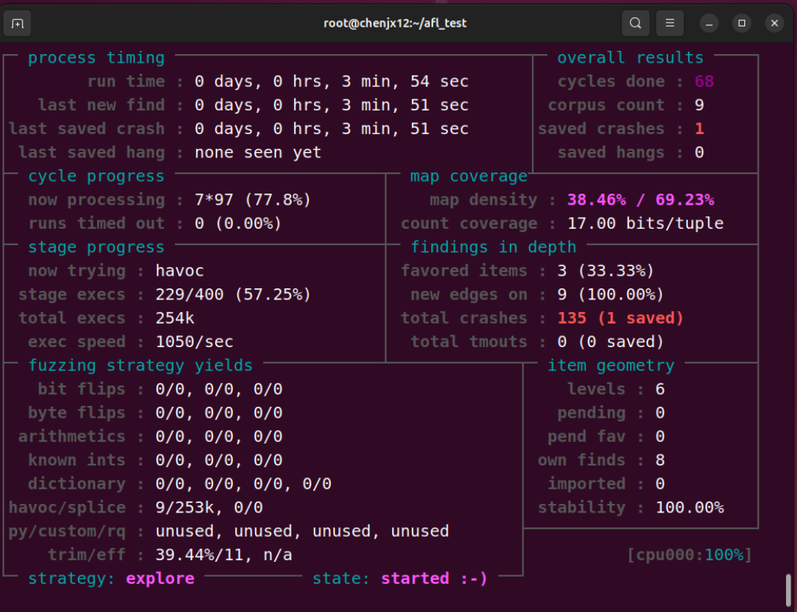
Task: Open the hamburger menu in title bar
Action: [x=669, y=24]
